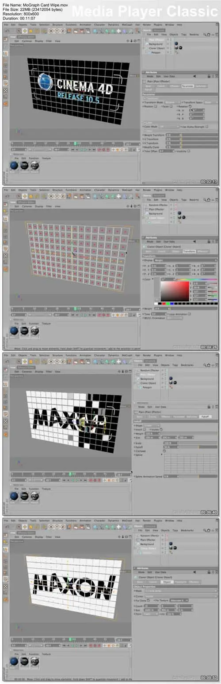
Task: Click the Z axis lock icon in the 00:02:13 frame
Action: click(63, 31)
